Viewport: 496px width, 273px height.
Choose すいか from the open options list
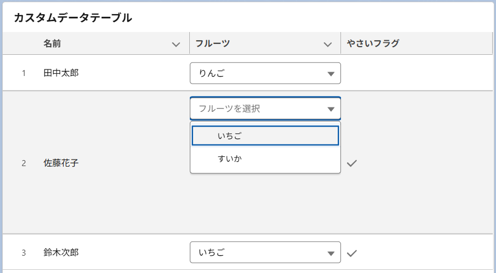coord(265,159)
